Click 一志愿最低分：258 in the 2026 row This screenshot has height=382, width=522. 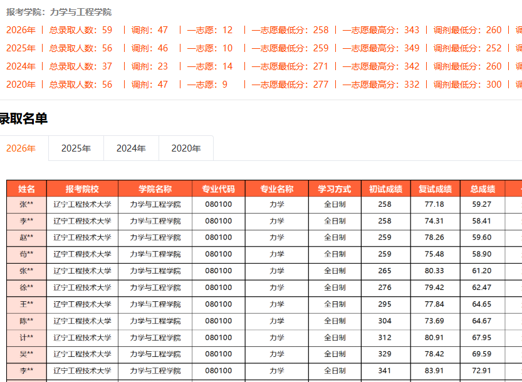[x=290, y=30]
